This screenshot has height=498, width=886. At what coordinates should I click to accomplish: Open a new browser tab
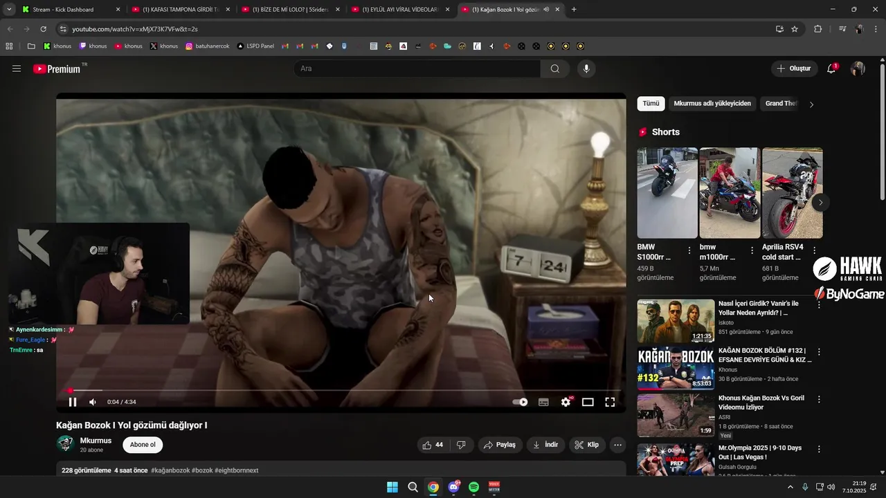click(574, 10)
